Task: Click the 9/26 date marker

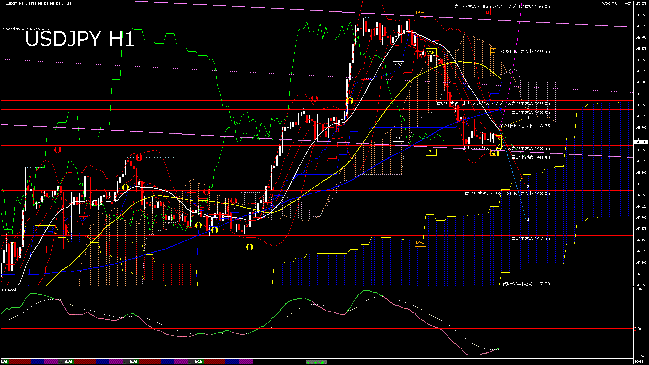Action: click(69, 362)
